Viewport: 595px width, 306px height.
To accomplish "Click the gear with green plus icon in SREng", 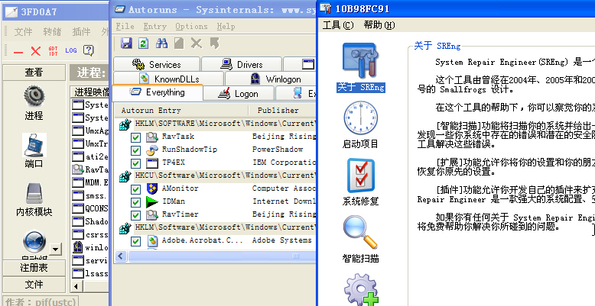I will [361, 290].
